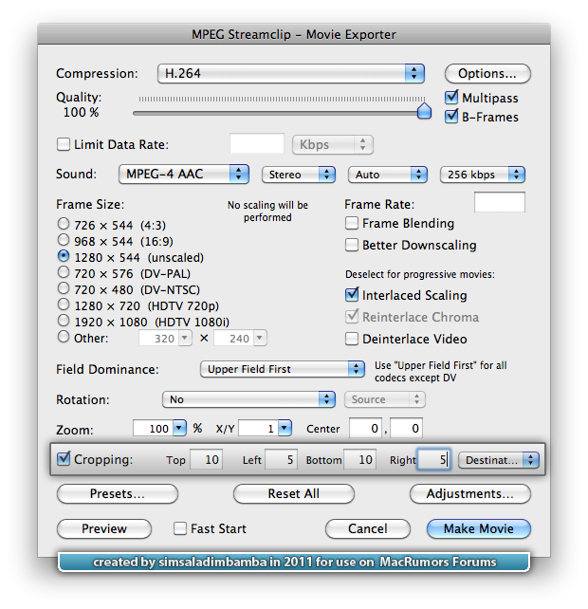Click the Make Movie button
588x609 pixels.
(x=479, y=528)
